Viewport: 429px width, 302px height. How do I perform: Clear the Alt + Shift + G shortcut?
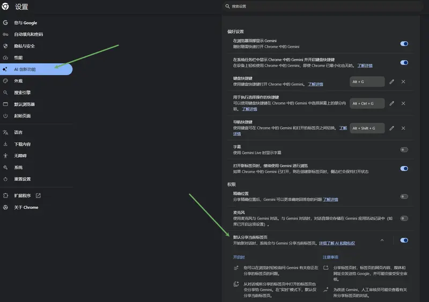coord(403,128)
